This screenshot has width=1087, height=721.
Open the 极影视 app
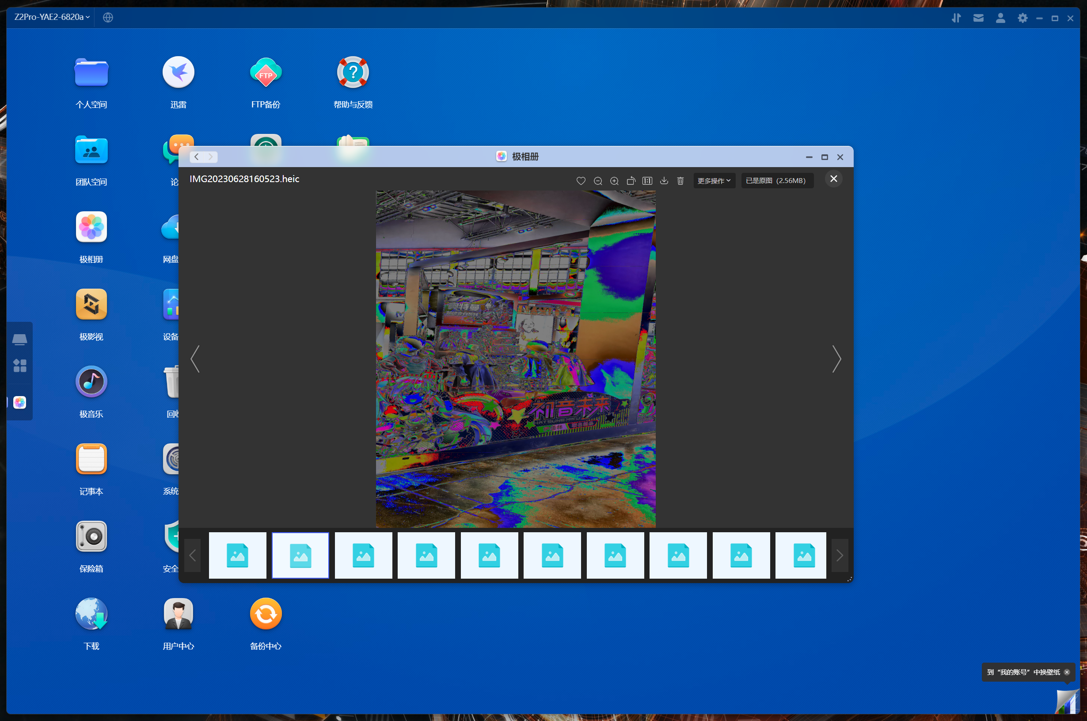point(91,305)
